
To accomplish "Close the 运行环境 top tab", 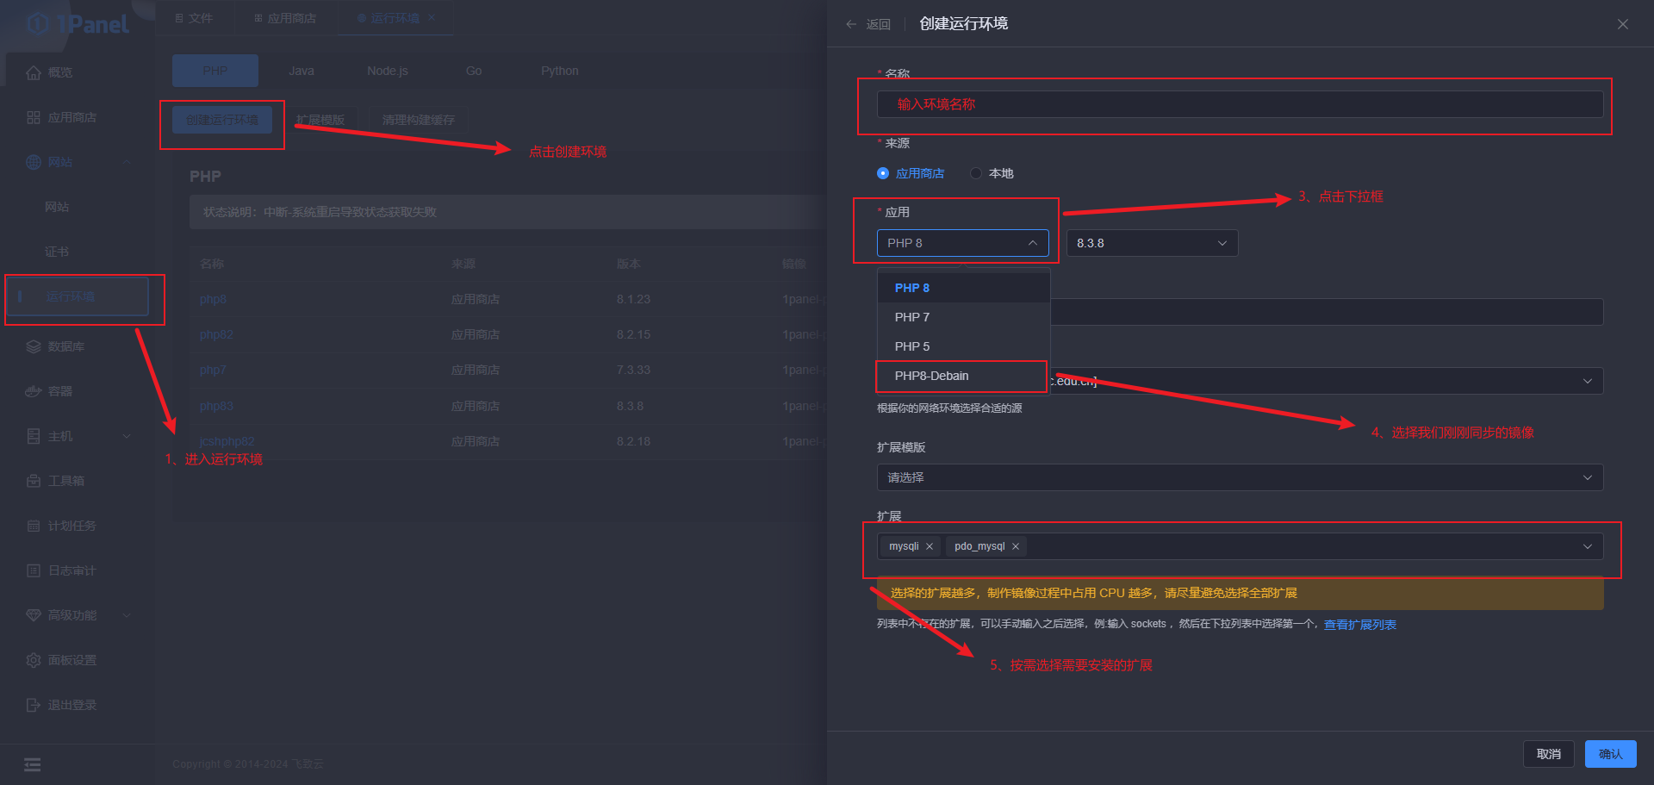I will pos(432,17).
